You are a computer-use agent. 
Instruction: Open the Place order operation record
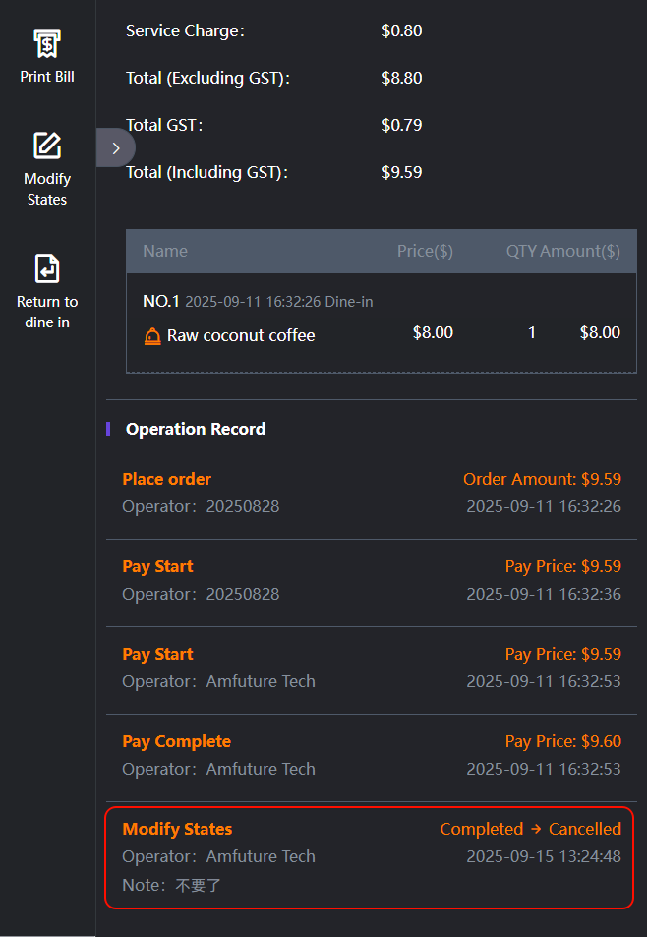[x=372, y=493]
